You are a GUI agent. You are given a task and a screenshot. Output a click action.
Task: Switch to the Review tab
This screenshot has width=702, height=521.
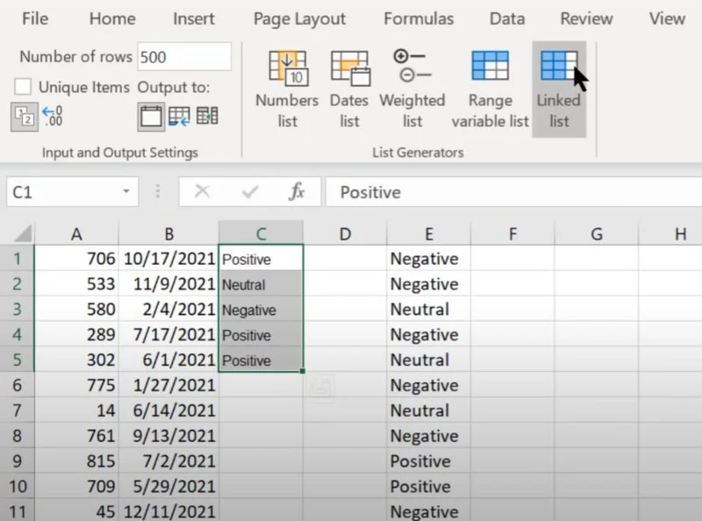[x=586, y=18]
